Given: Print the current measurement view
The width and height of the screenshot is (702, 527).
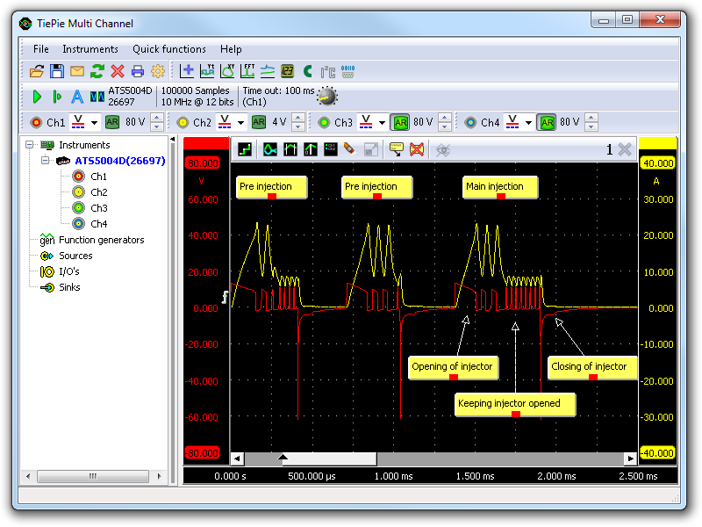Looking at the screenshot, I should [136, 71].
